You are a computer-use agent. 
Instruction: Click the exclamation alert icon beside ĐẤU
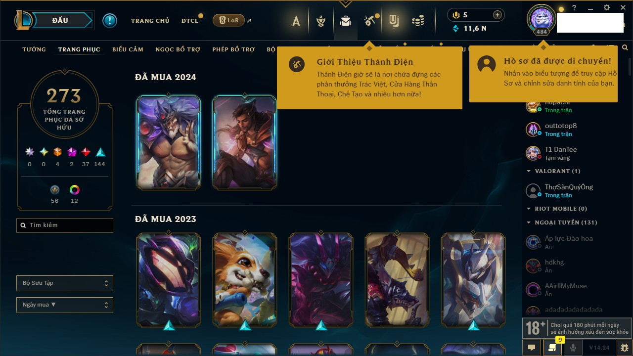pos(110,20)
